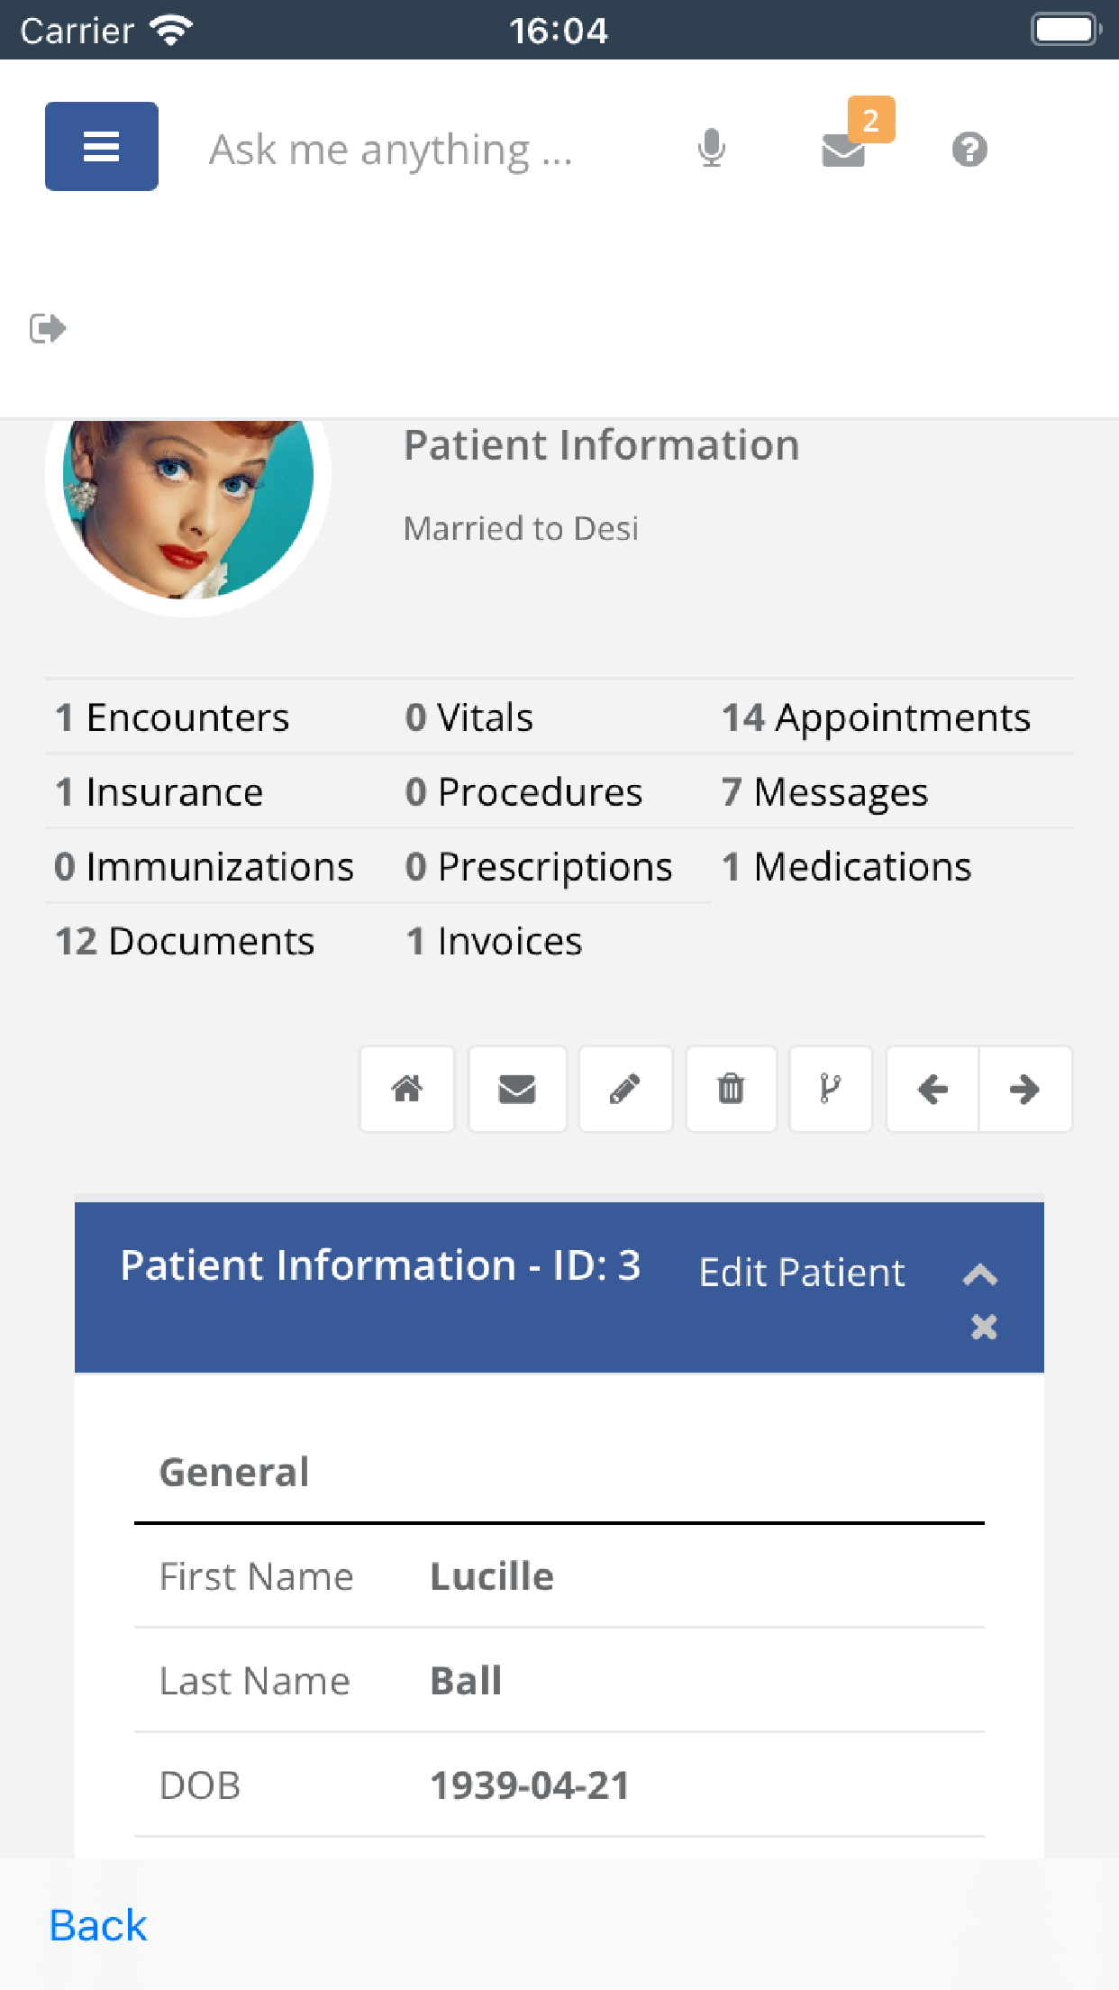1119x1990 pixels.
Task: Open the hamburger menu button
Action: [102, 146]
